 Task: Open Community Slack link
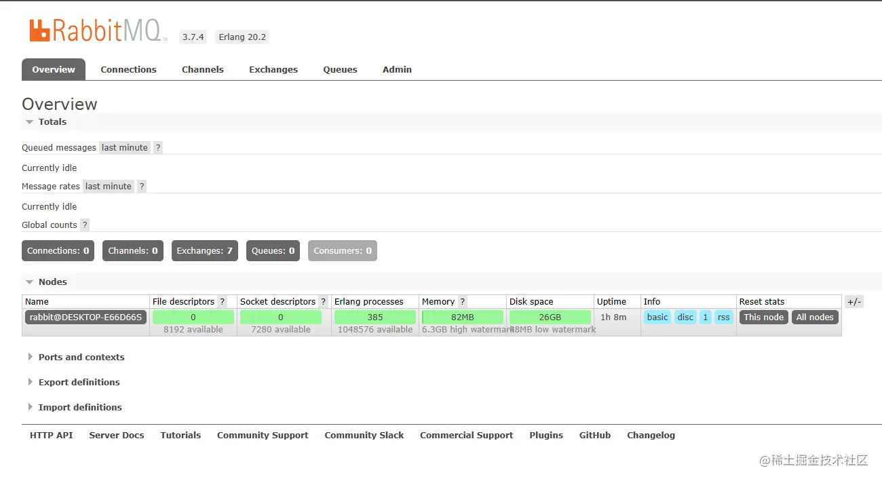tap(364, 436)
